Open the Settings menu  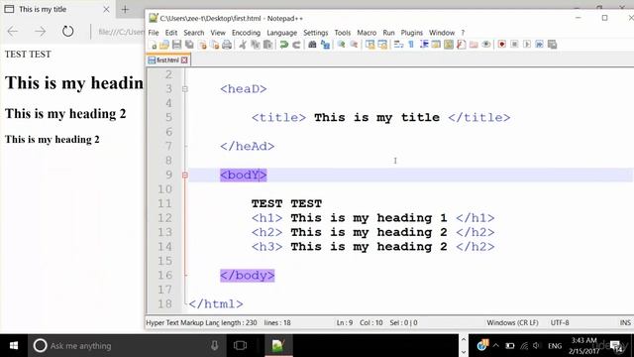(315, 33)
